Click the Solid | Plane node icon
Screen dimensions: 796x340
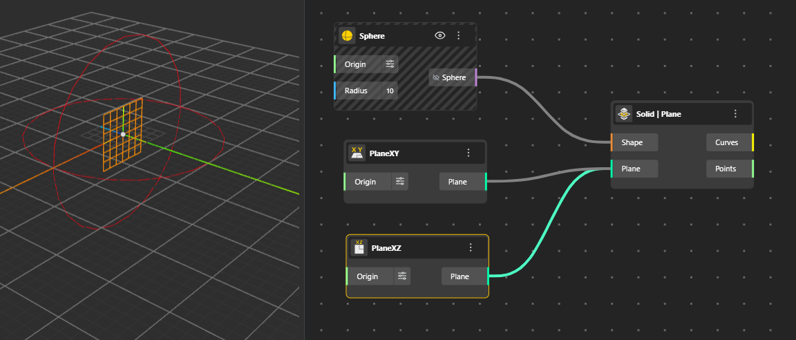click(623, 113)
